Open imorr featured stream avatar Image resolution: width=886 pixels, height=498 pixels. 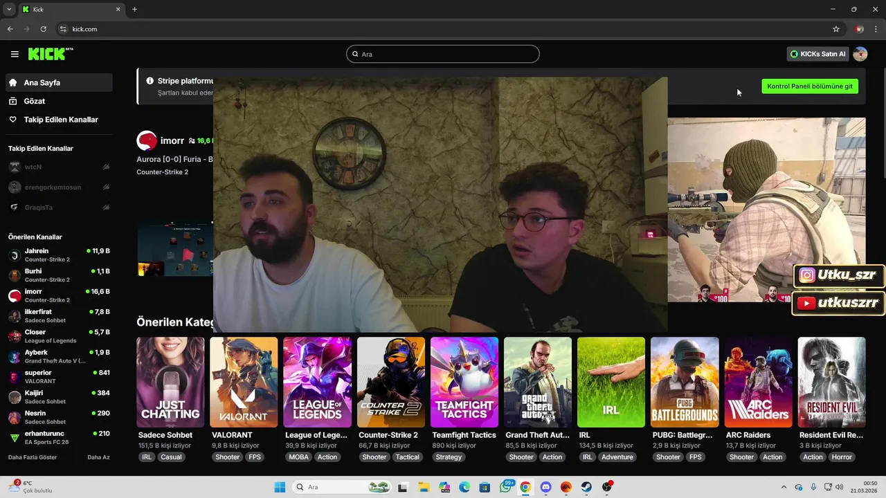pyautogui.click(x=147, y=140)
